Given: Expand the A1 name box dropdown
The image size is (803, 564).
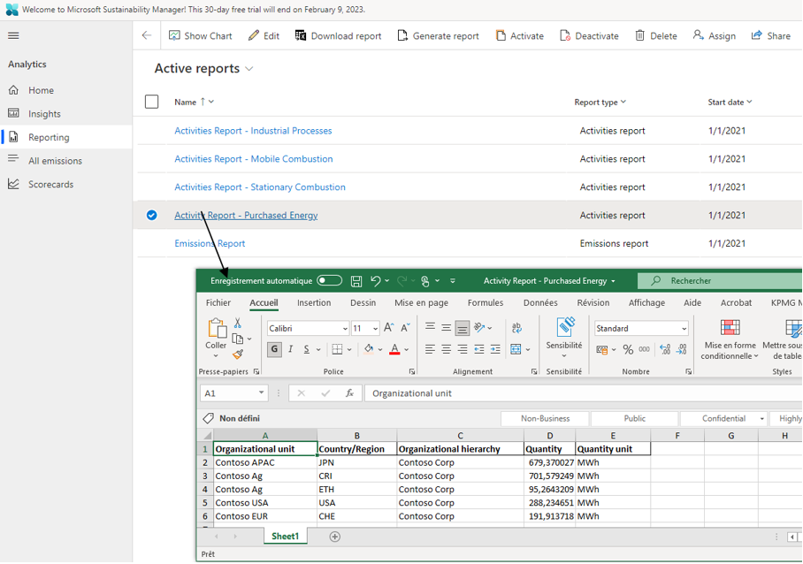Looking at the screenshot, I should coord(261,393).
